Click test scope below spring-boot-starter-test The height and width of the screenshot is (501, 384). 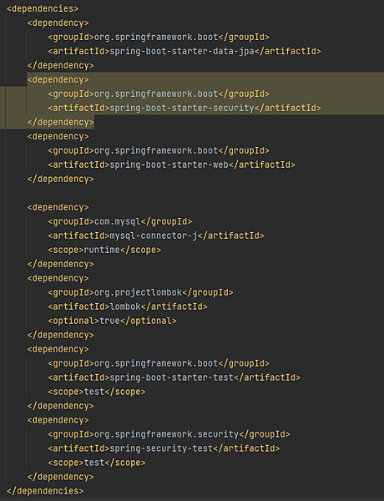coord(97,392)
